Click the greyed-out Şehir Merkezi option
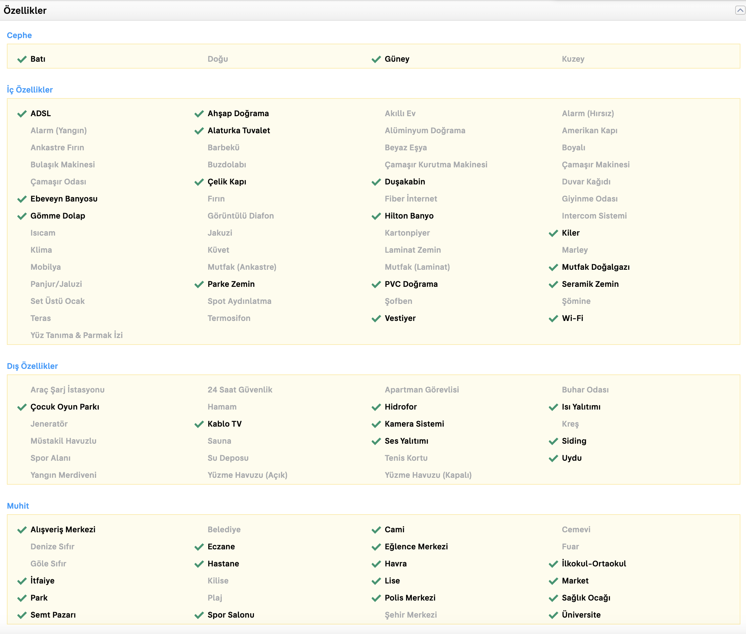The width and height of the screenshot is (746, 634). point(410,615)
